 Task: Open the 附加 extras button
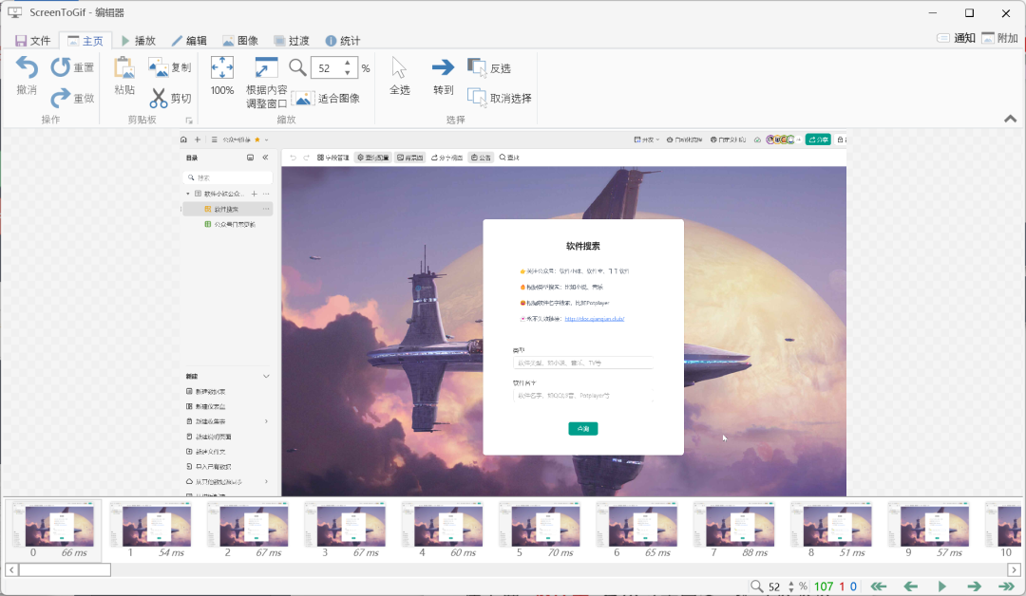coord(999,38)
